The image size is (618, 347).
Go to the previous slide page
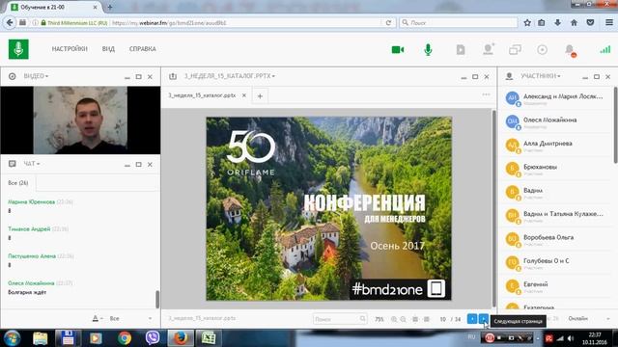pos(472,319)
